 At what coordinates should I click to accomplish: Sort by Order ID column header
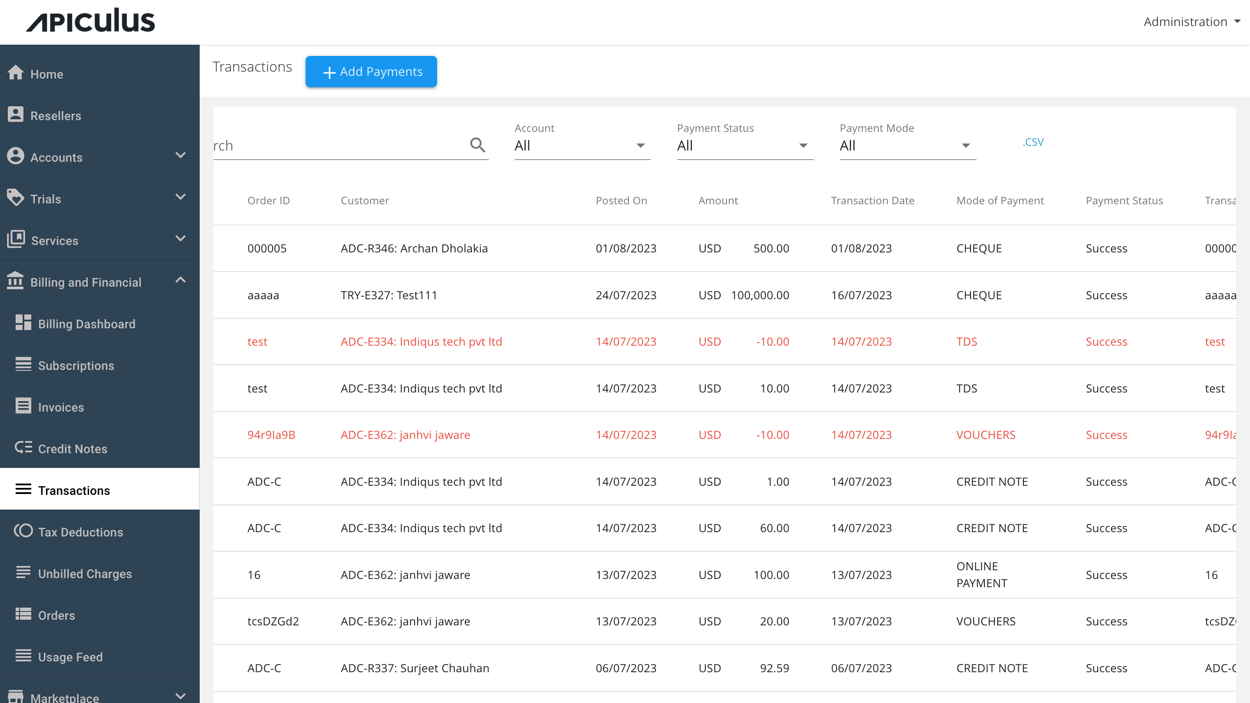[x=268, y=200]
